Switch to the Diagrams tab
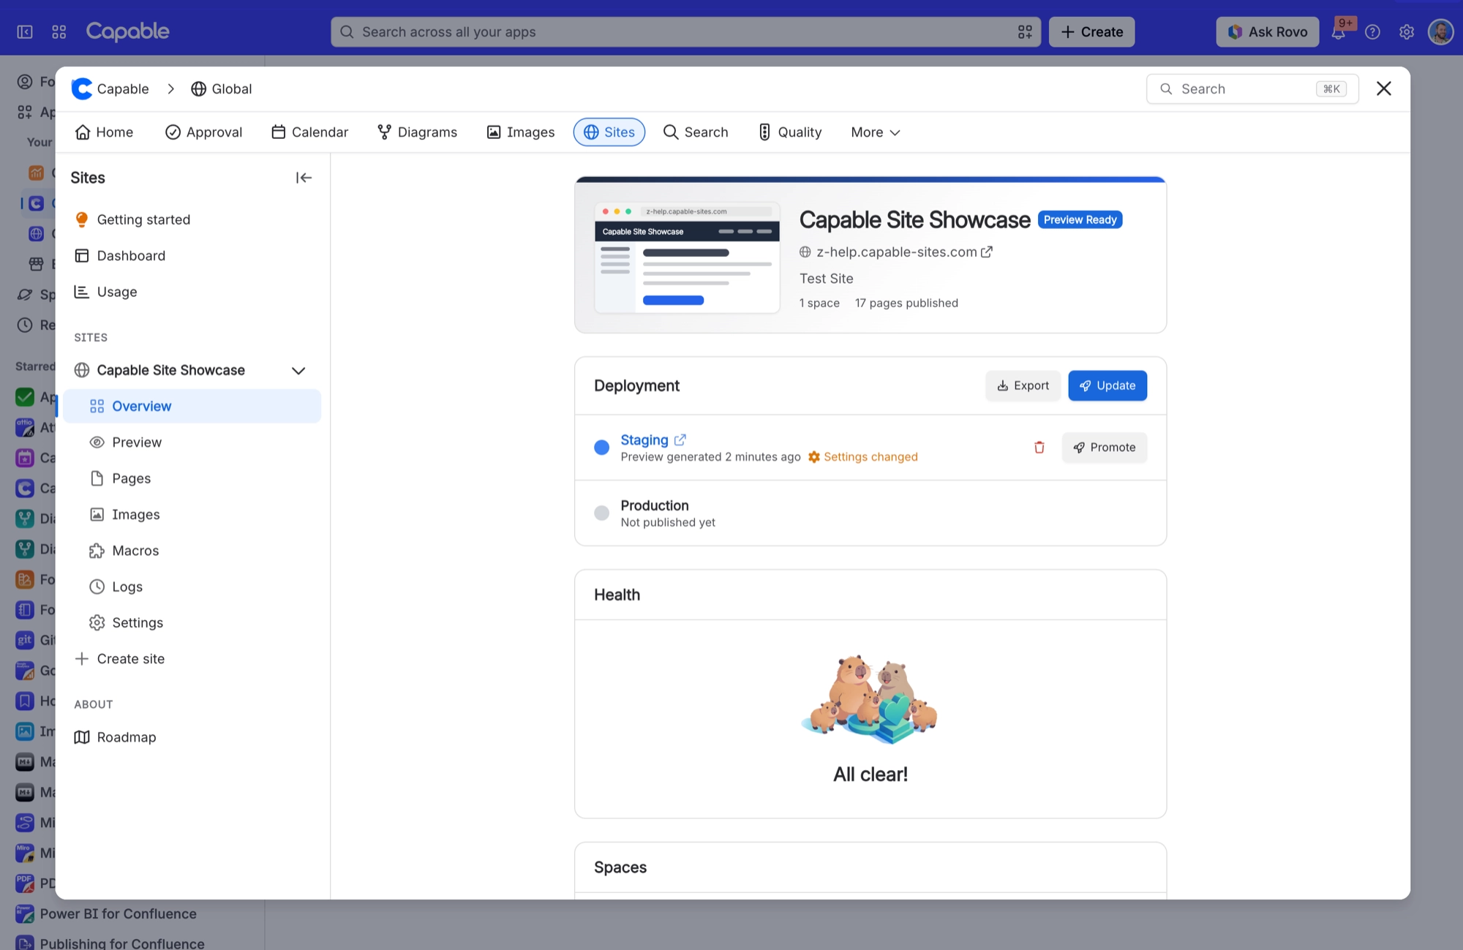Viewport: 1463px width, 950px height. click(x=418, y=132)
